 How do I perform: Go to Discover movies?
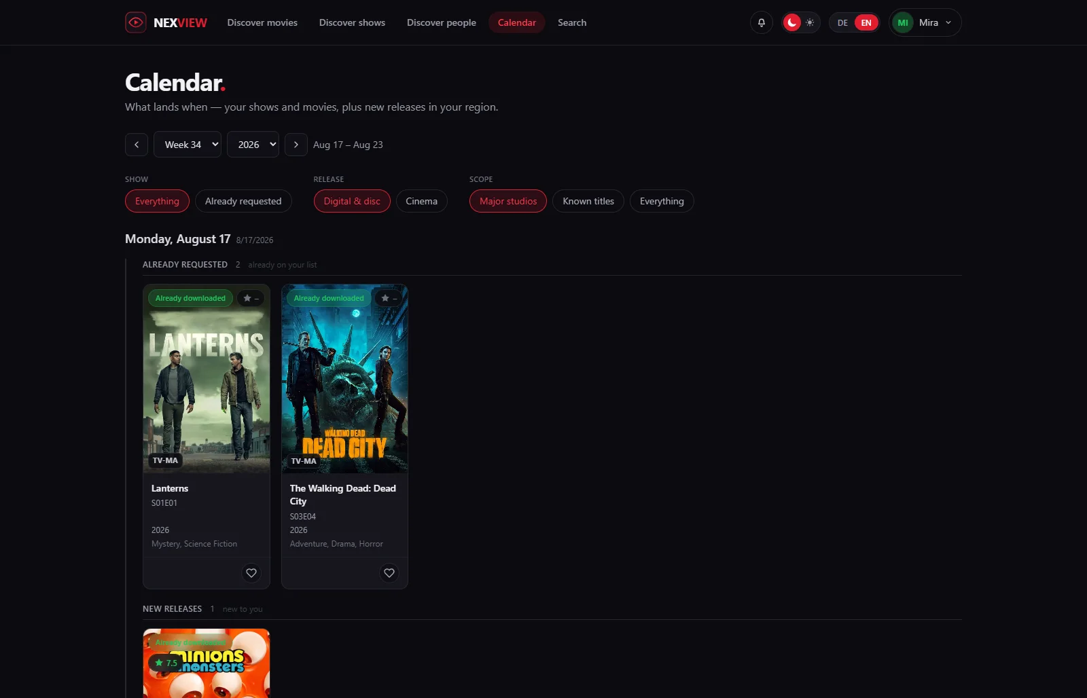pyautogui.click(x=262, y=22)
